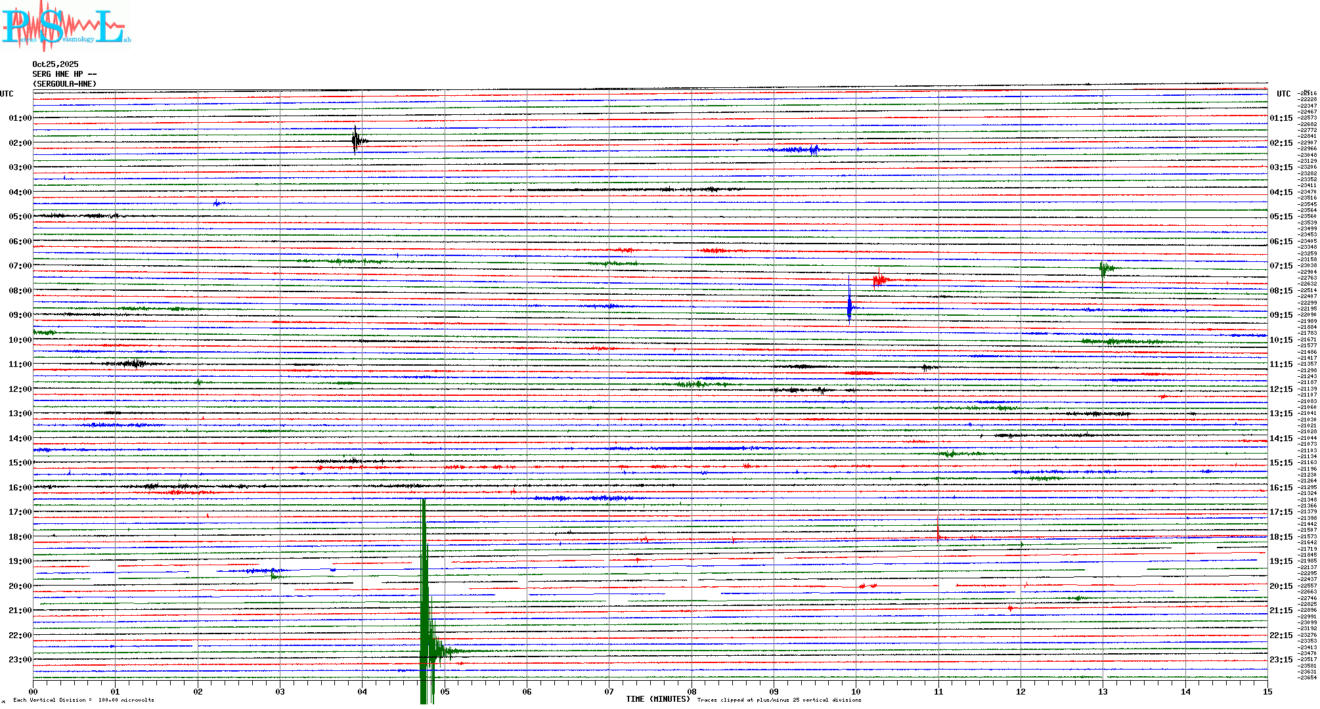
Task: Click the Oct25,2025 date label
Action: (55, 64)
